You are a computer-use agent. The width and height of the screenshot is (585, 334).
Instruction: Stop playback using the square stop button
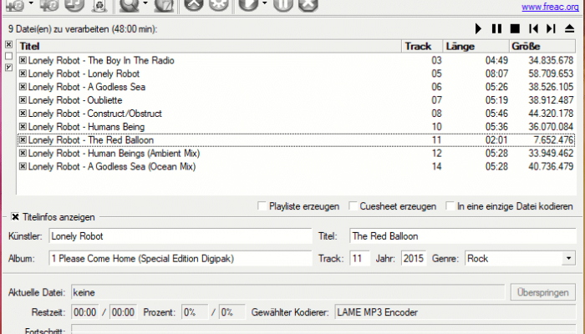coord(515,28)
